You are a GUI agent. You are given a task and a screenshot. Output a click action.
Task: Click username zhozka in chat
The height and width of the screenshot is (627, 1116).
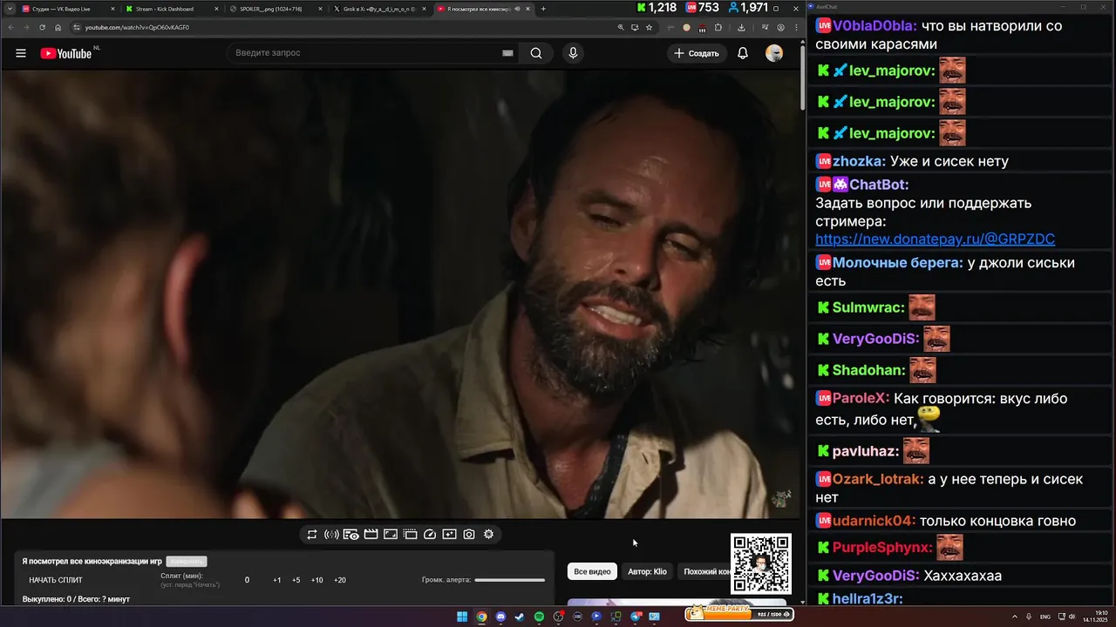coord(859,161)
